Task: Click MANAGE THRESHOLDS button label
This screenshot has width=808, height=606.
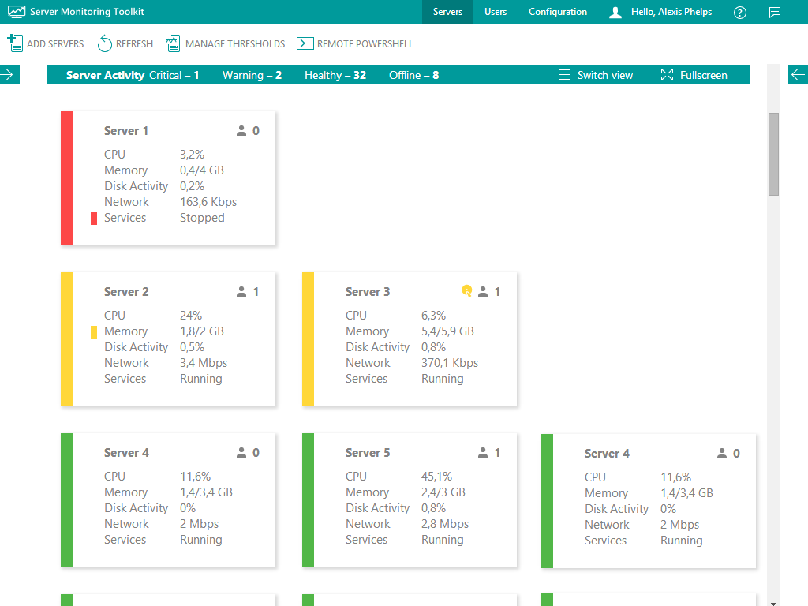Action: point(235,44)
